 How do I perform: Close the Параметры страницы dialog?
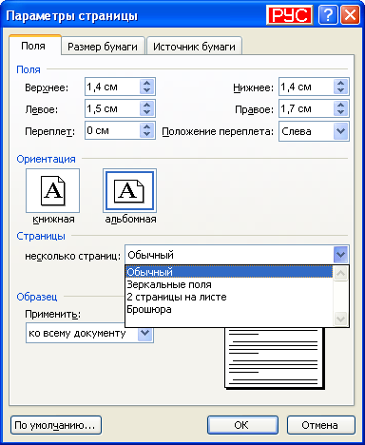(350, 15)
